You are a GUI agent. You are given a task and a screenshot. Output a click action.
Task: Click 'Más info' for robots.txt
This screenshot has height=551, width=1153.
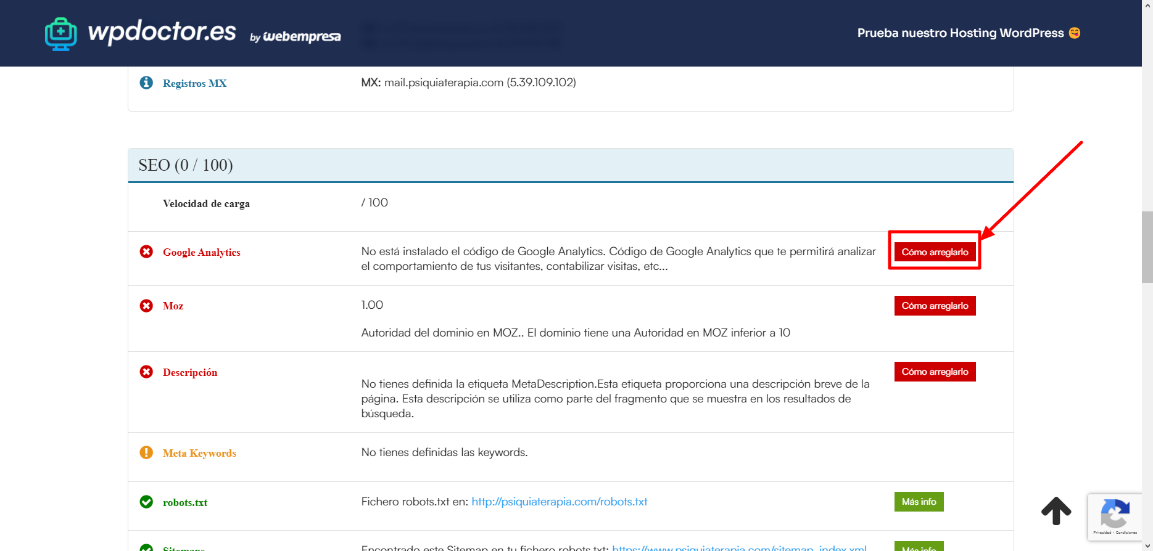pyautogui.click(x=919, y=502)
